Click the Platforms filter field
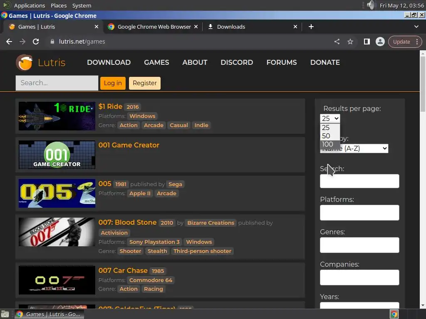The width and height of the screenshot is (426, 319). (x=359, y=212)
